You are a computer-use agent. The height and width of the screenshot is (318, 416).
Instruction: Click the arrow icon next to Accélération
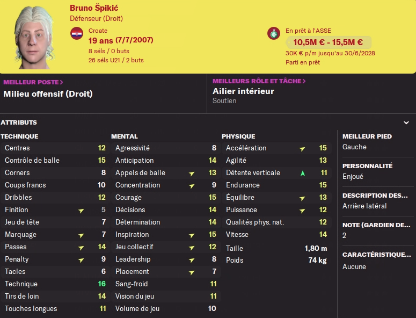tap(302, 148)
